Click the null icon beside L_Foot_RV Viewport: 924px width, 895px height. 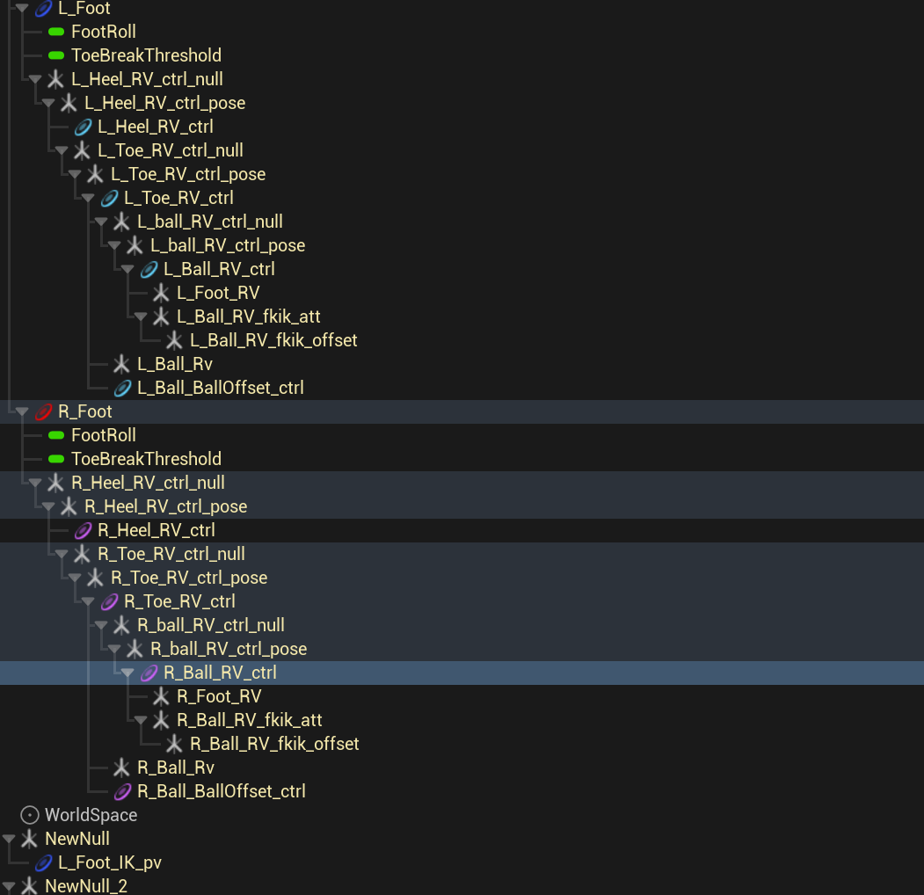pyautogui.click(x=161, y=293)
